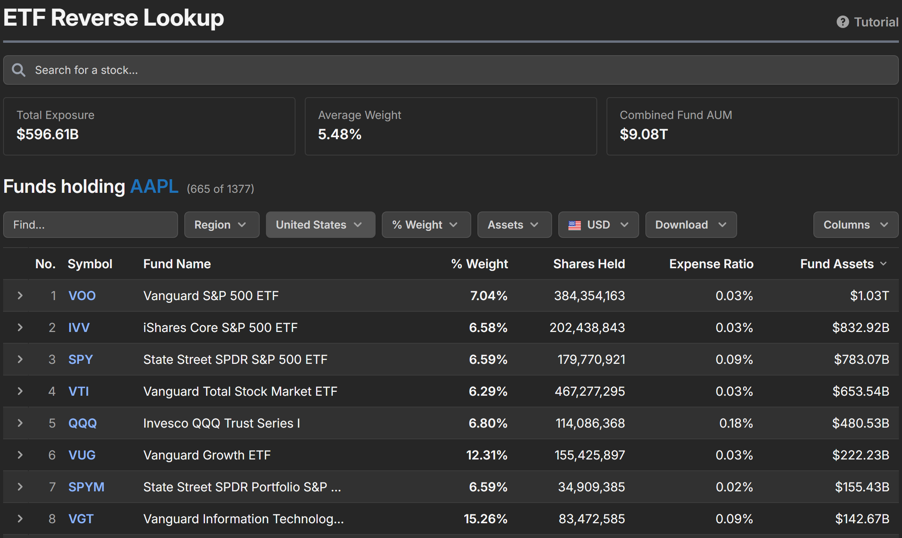Expand the SPY row chevron
902x538 pixels.
tap(20, 359)
